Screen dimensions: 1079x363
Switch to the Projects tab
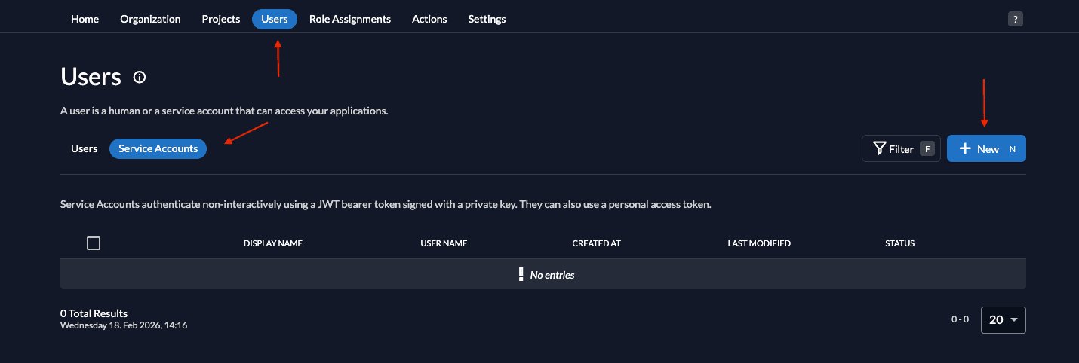coord(221,19)
